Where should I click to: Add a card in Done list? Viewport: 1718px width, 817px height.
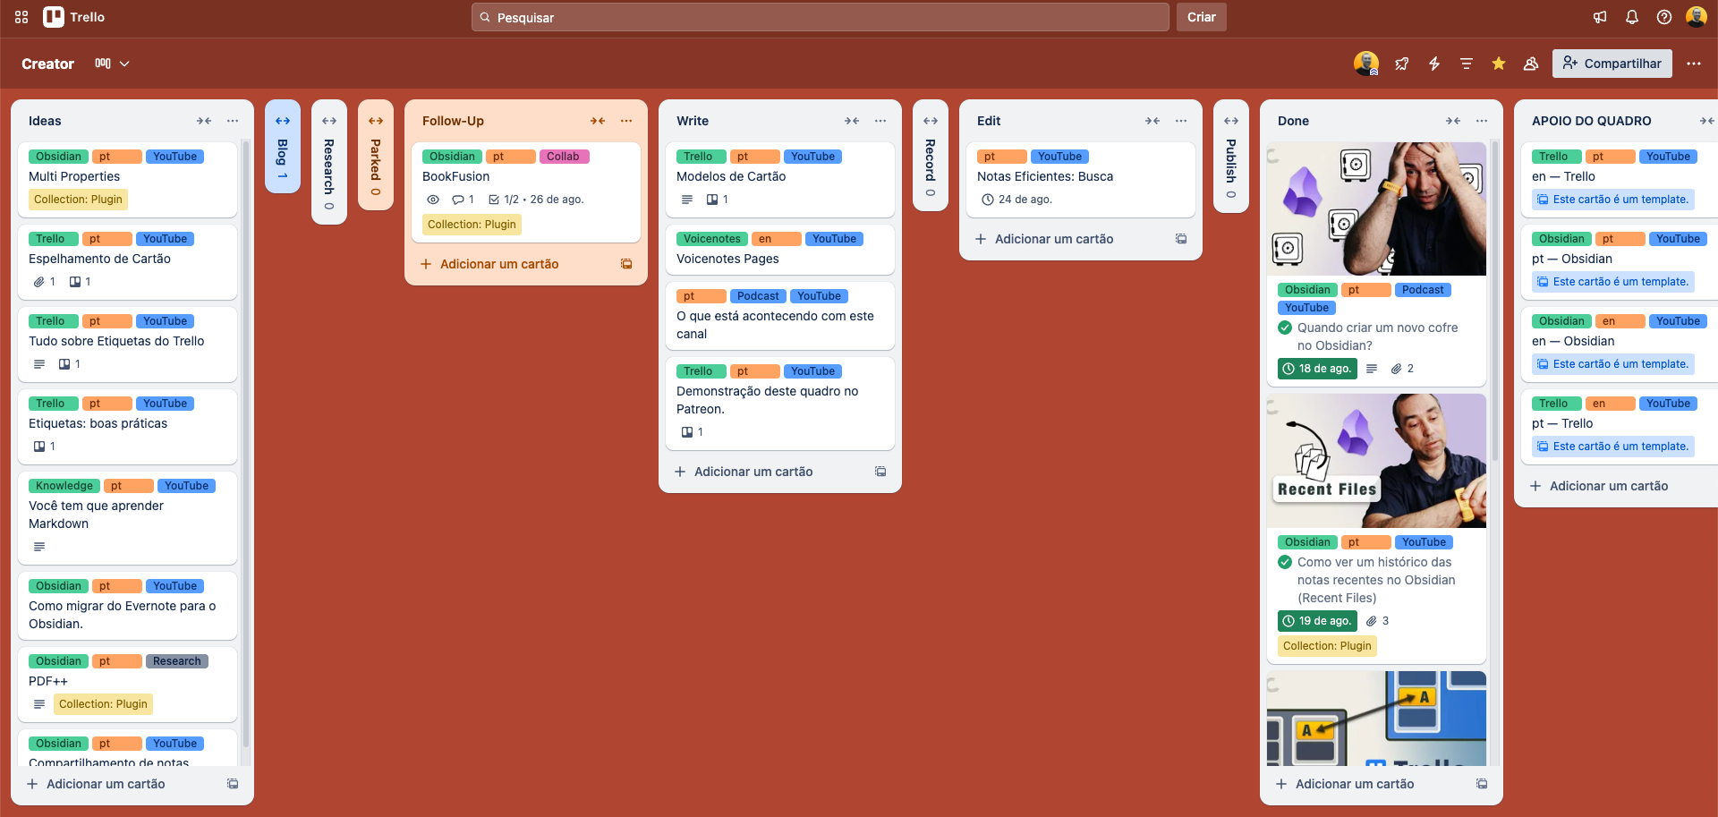click(x=1367, y=784)
